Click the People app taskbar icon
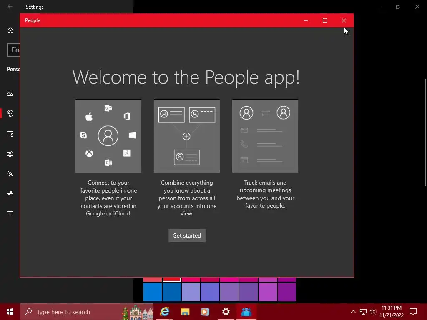427x320 pixels. pyautogui.click(x=246, y=312)
